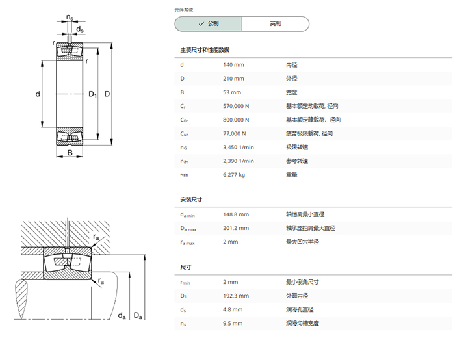Click the Cur symbol in the data table
Viewport: 455px width, 338px height.
pyautogui.click(x=184, y=134)
